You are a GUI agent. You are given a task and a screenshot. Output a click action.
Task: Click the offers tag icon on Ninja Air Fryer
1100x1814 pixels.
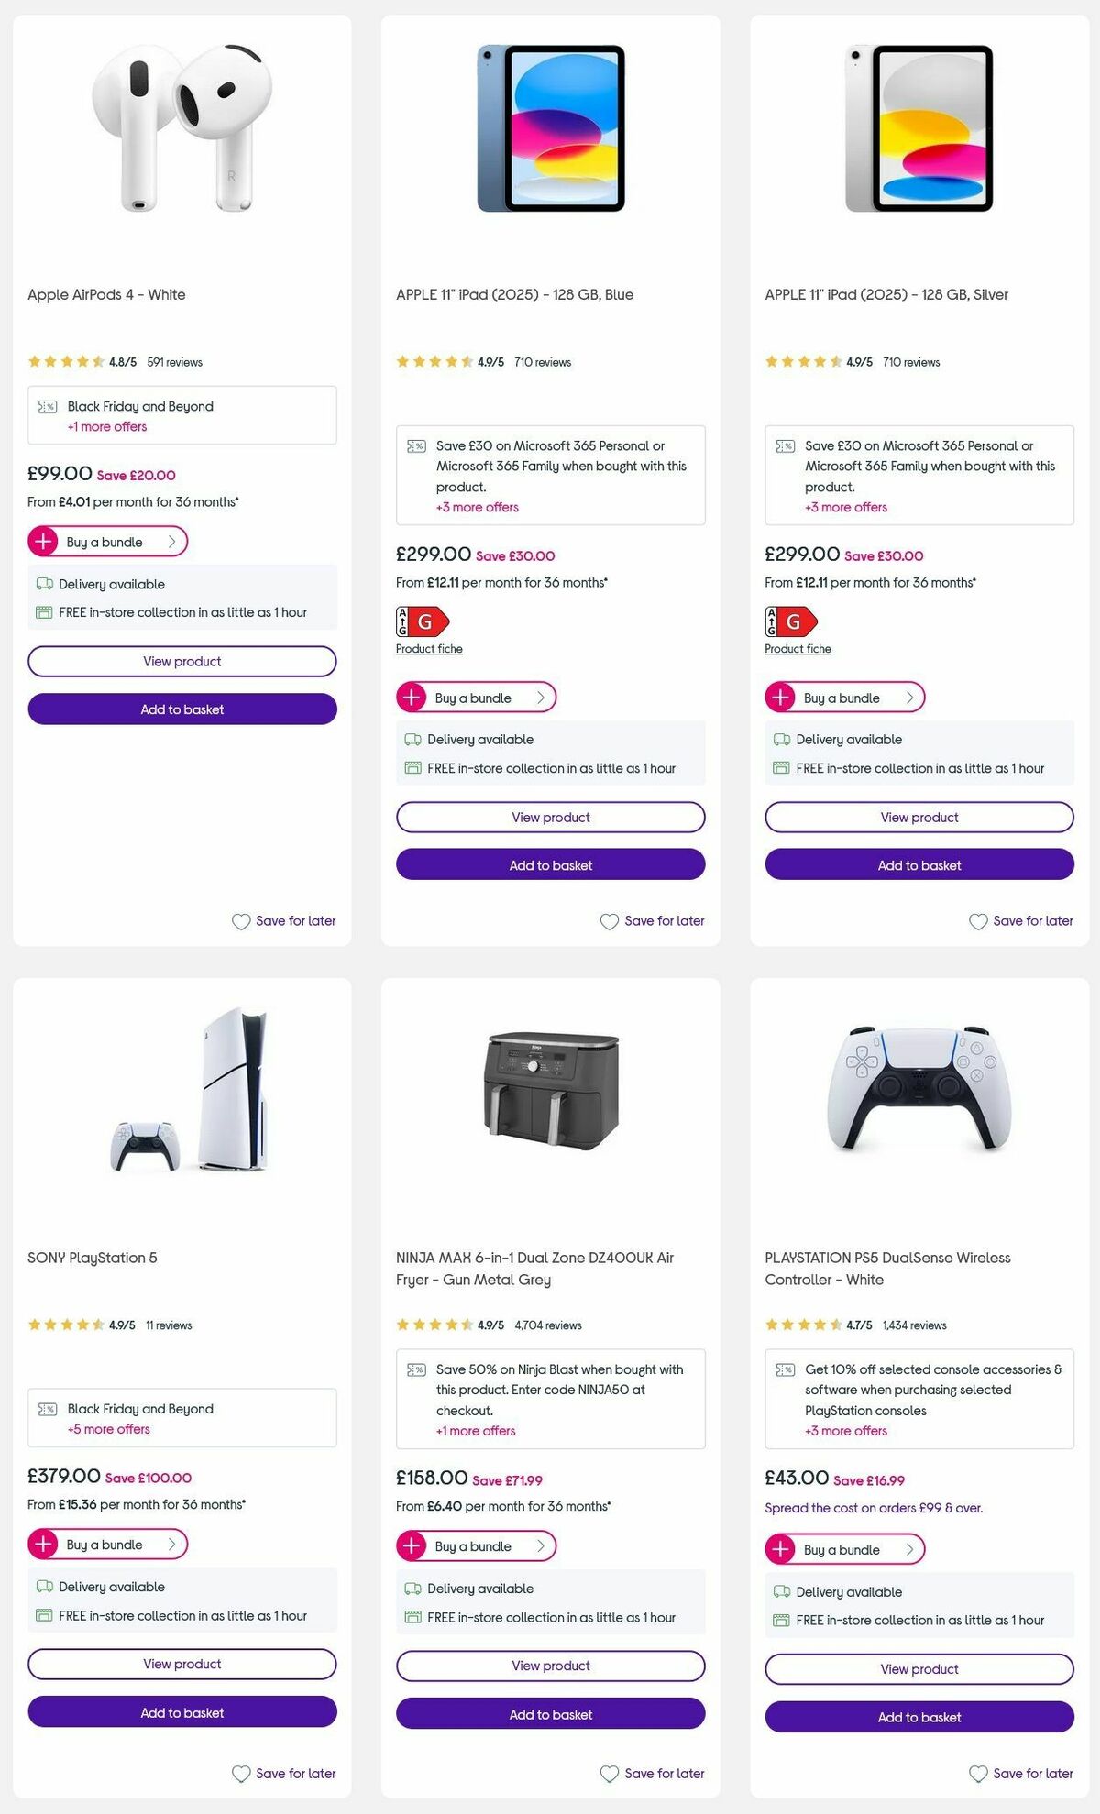point(416,1369)
